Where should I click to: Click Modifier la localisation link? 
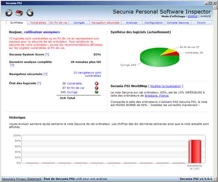[x=165, y=86]
